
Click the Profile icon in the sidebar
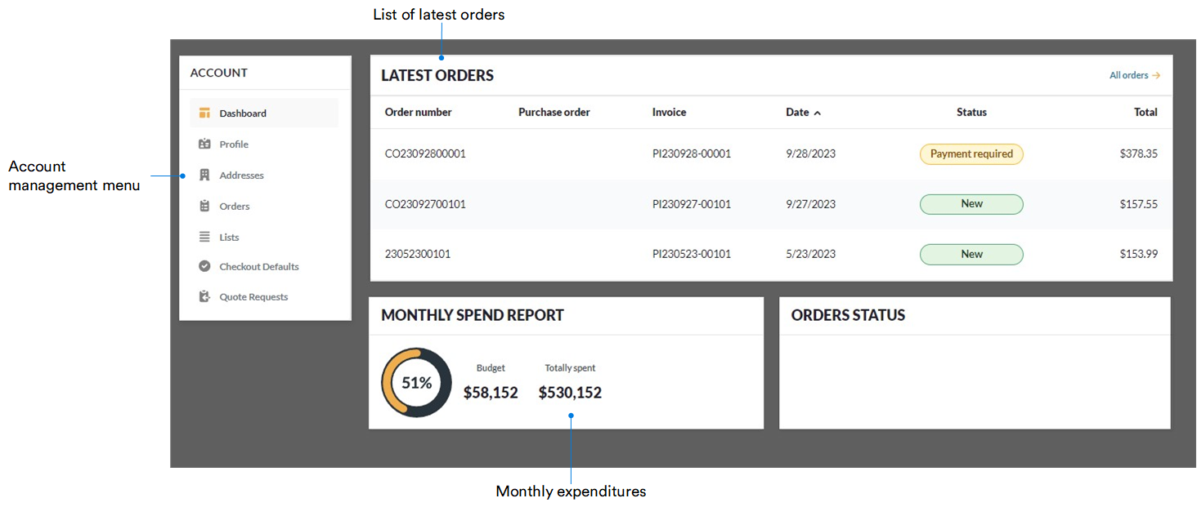(204, 144)
